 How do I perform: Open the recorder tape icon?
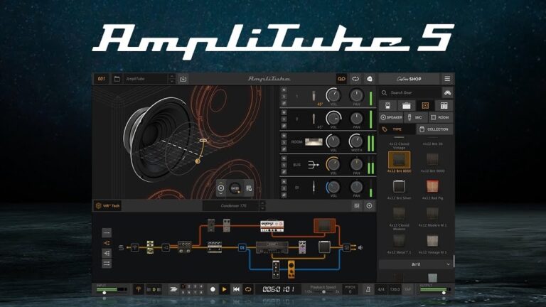[x=341, y=79]
